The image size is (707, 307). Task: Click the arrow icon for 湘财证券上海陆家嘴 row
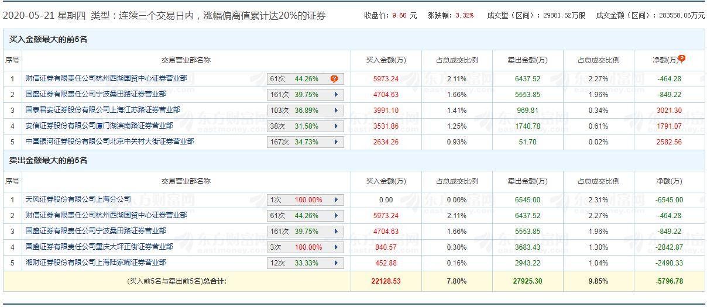[337, 263]
